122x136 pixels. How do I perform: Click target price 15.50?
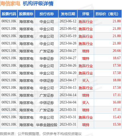click(x=117, y=125)
